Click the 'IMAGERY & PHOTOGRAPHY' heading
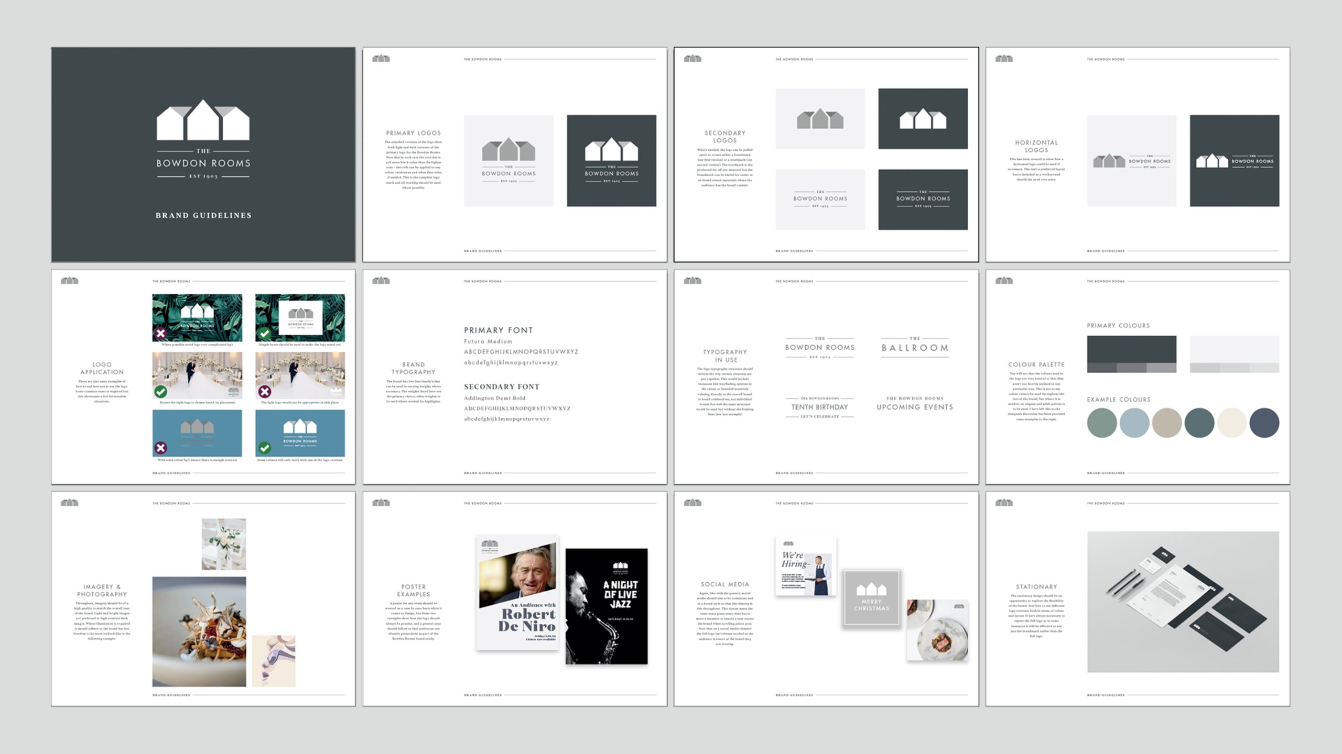 click(x=102, y=591)
